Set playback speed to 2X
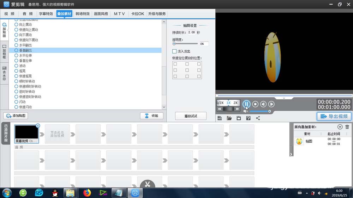Screen dimensions: 353x198 point(235,103)
